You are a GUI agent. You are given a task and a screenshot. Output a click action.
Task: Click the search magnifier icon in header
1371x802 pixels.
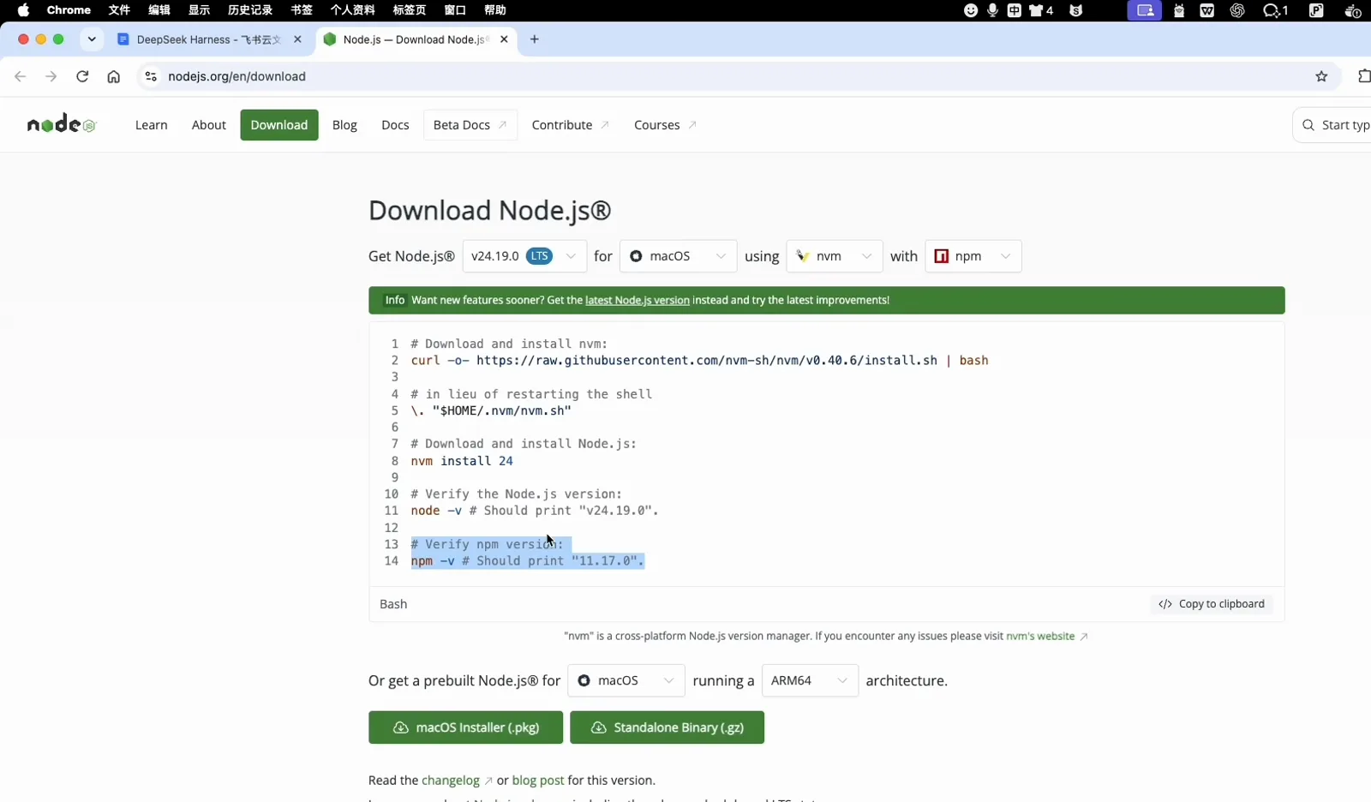(1308, 125)
